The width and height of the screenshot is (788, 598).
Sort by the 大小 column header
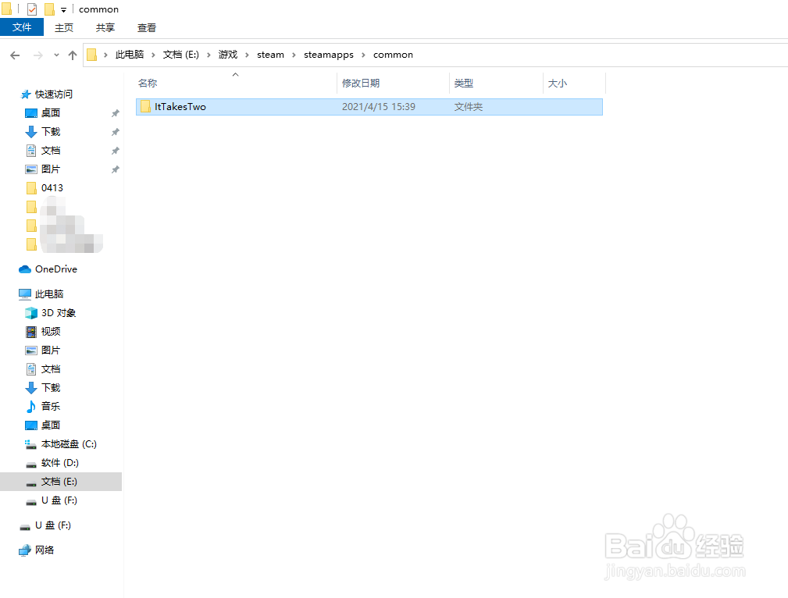[575, 83]
